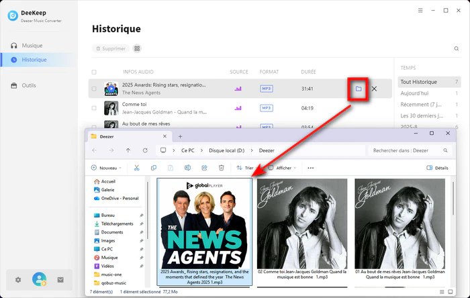Open the mail envelope icon in DeeKeep
The height and width of the screenshot is (298, 470).
[x=60, y=280]
